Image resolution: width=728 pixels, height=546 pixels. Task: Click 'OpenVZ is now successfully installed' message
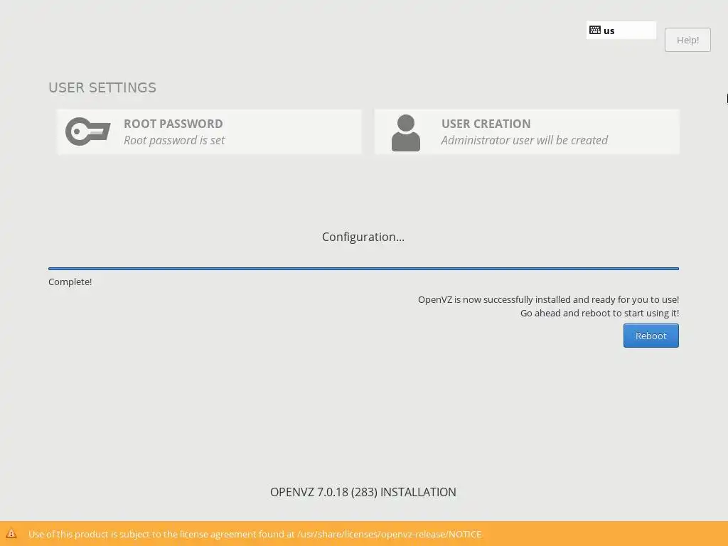pos(548,299)
